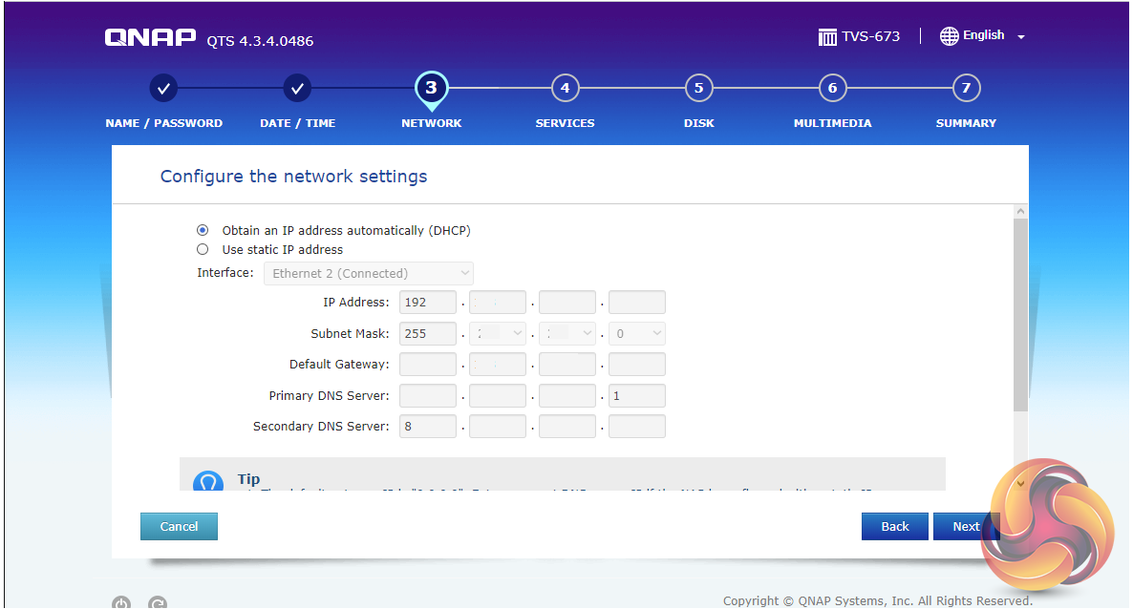Click the Configure the network settings heading
Screen dimensions: 1133x609
click(x=293, y=177)
